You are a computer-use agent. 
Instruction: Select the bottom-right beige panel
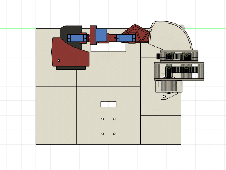161,130
